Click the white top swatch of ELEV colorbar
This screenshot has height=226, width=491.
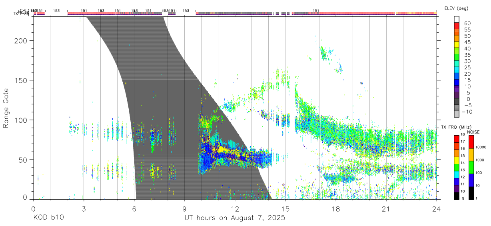pyautogui.click(x=457, y=20)
